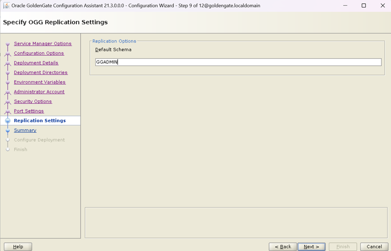The image size is (391, 251).
Task: Open the Environment Variables step
Action: click(x=40, y=82)
